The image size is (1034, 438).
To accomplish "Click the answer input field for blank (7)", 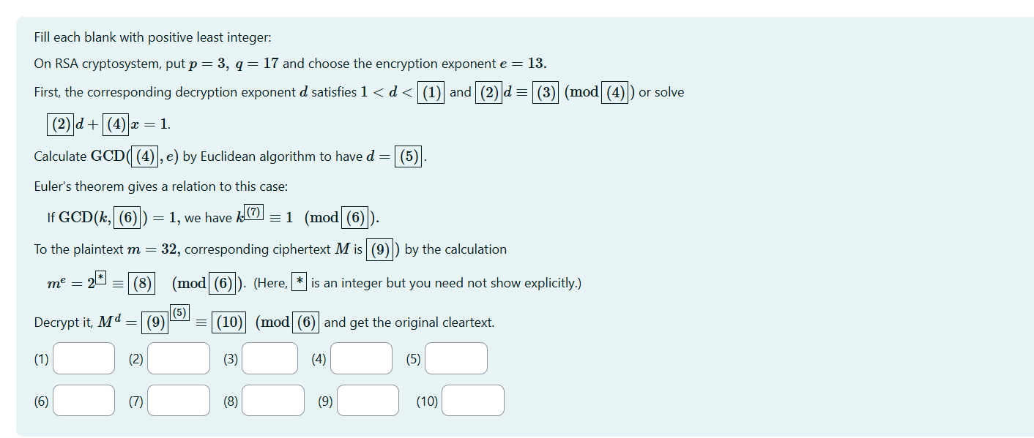I will click(178, 400).
